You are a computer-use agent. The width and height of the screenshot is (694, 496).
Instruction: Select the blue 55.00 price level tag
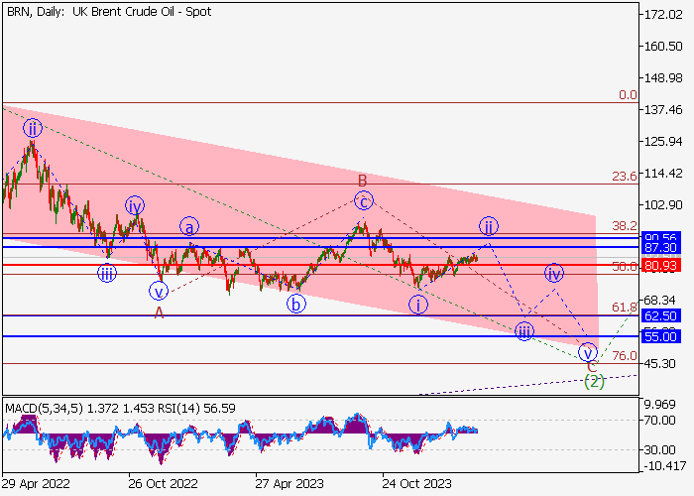[x=660, y=336]
